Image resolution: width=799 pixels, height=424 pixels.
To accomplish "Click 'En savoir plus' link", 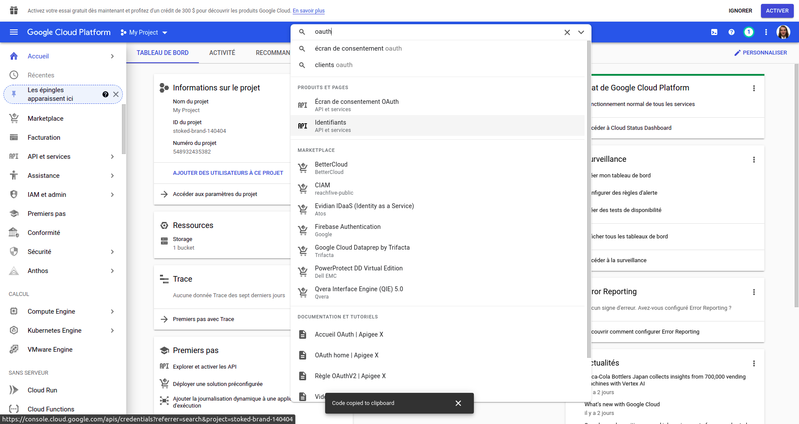I will click(308, 11).
